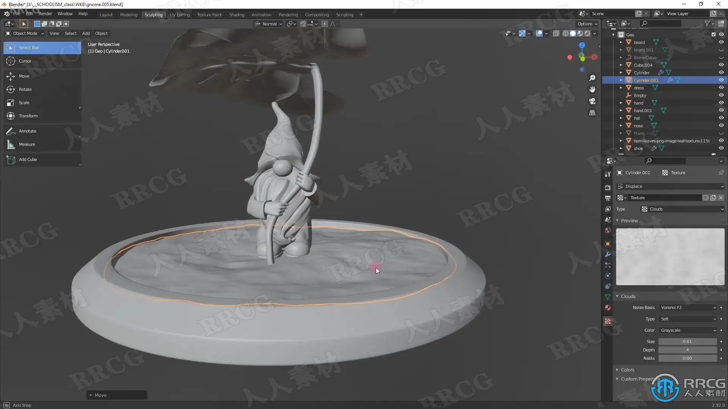Image resolution: width=728 pixels, height=409 pixels.
Task: Open the Render menu
Action: [45, 14]
